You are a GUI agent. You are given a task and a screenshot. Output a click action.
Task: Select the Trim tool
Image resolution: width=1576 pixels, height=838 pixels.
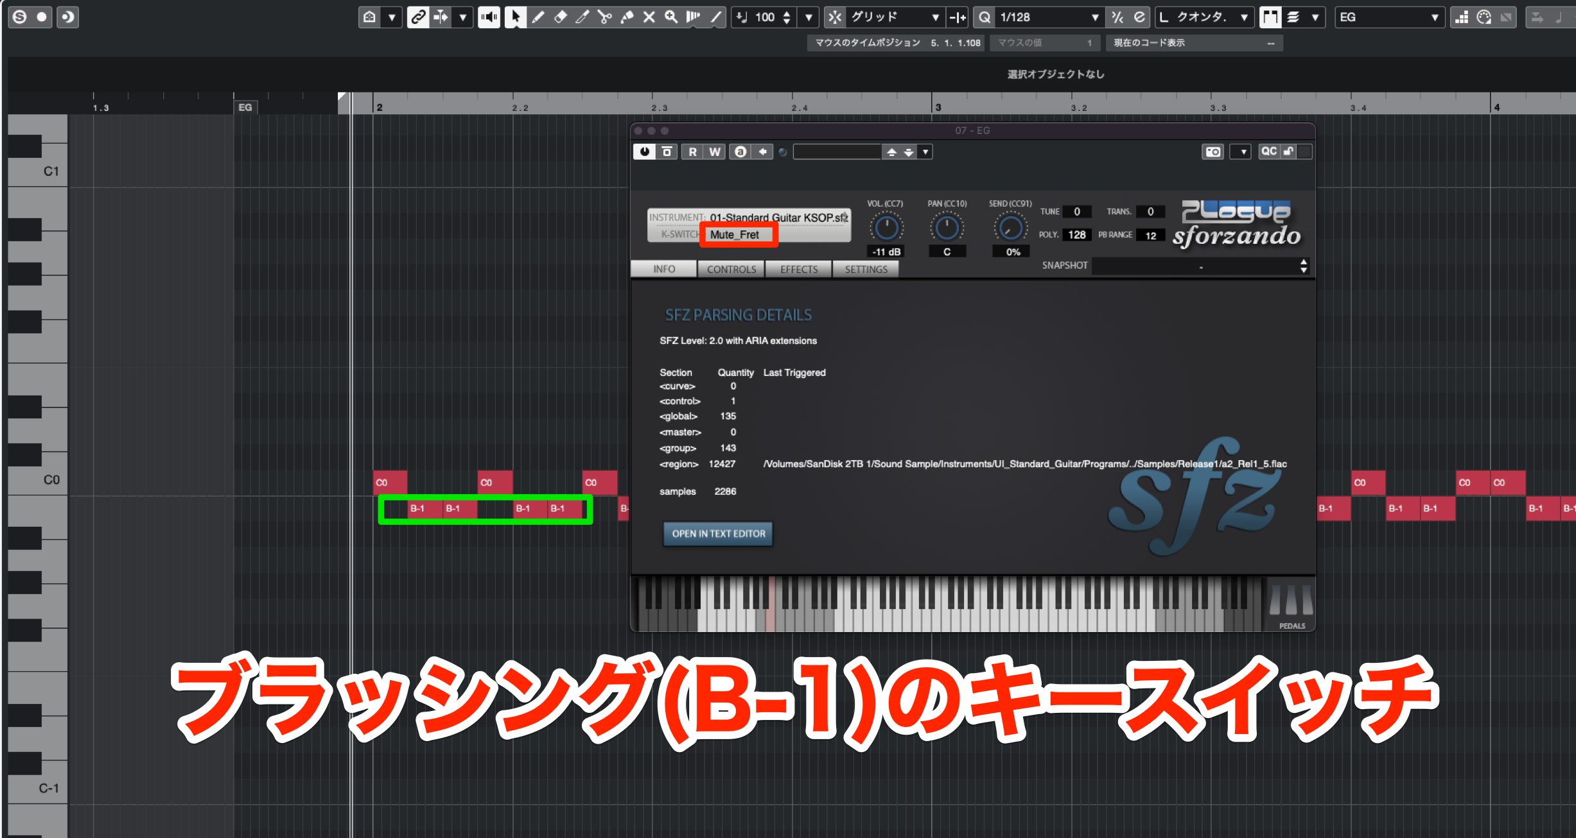[582, 17]
